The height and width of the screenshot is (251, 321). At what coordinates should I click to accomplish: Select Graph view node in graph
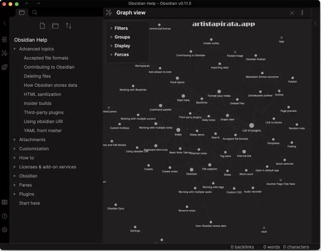click(227, 116)
